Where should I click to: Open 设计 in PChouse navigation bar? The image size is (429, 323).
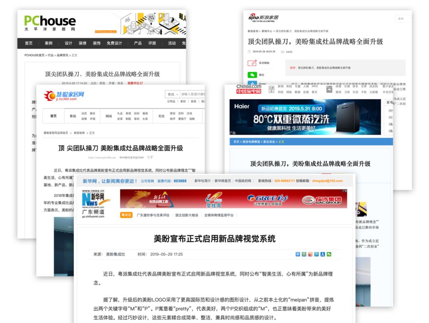coord(68,43)
